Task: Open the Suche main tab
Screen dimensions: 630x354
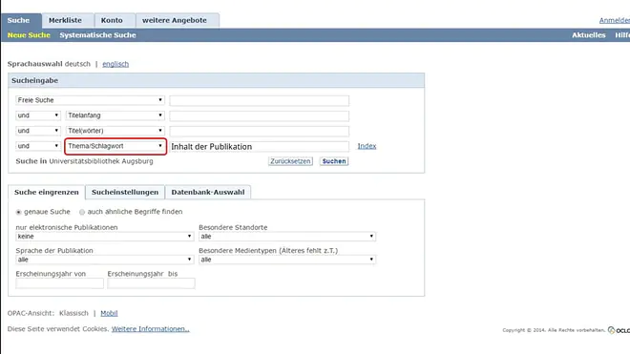Action: 21,20
